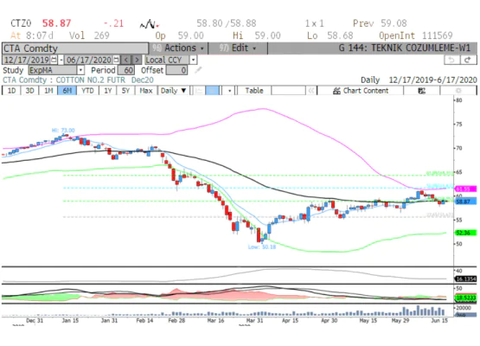Click the CTZ0 ticker symbol

coord(21,23)
